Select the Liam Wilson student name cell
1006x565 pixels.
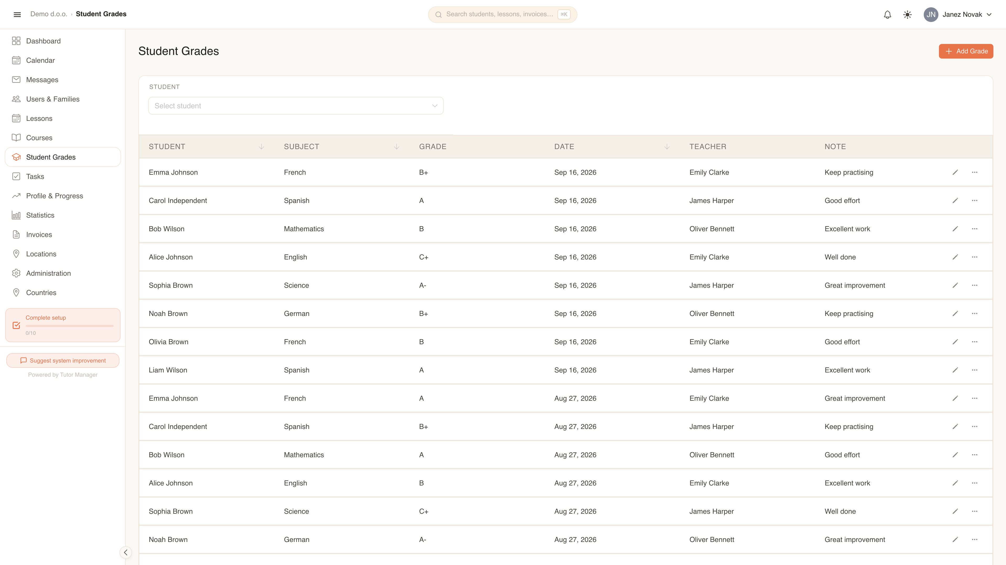(x=168, y=370)
